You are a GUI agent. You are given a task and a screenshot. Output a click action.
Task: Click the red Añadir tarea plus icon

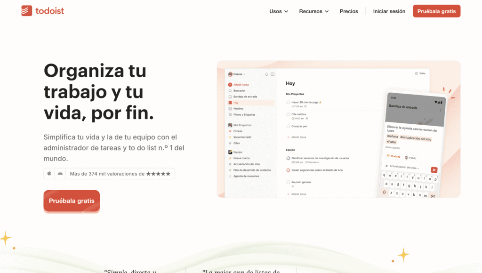coord(230,85)
